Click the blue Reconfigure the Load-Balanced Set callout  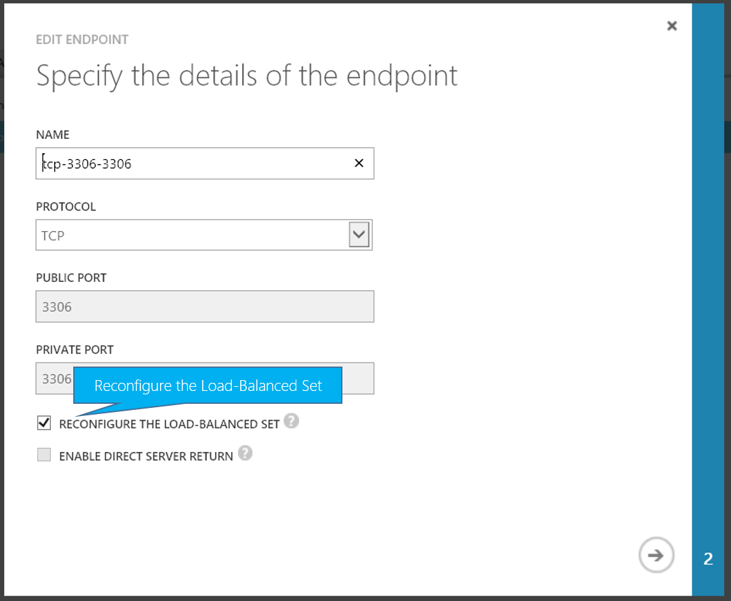208,386
